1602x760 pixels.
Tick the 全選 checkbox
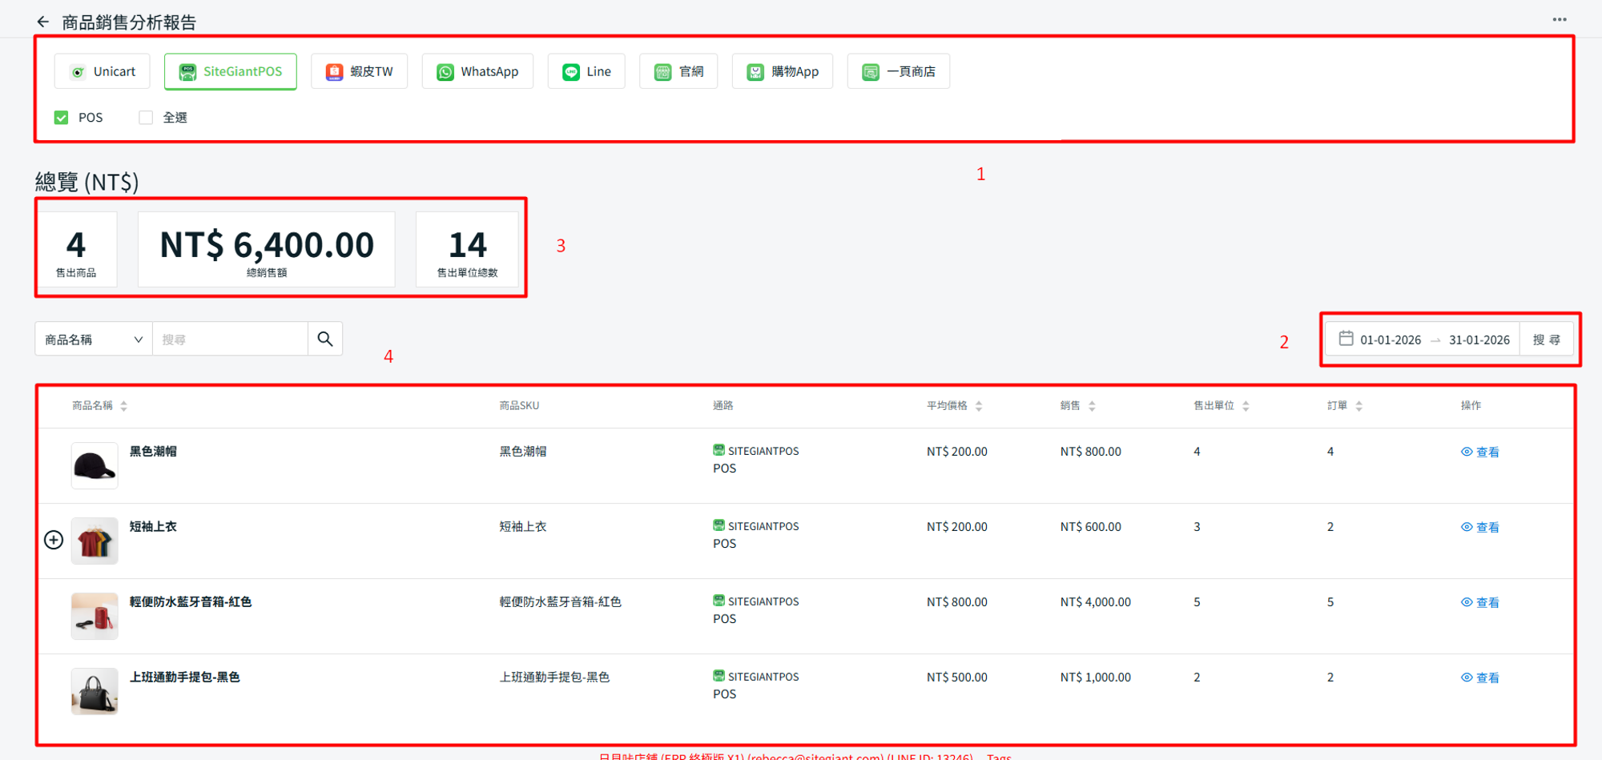click(x=146, y=118)
